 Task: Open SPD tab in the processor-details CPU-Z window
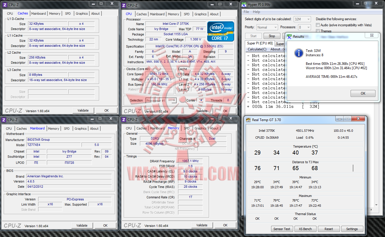[x=187, y=14]
